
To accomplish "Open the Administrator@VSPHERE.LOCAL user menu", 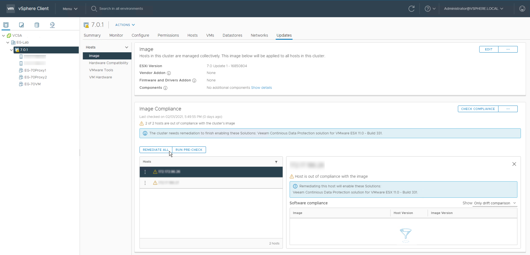I will click(x=473, y=9).
